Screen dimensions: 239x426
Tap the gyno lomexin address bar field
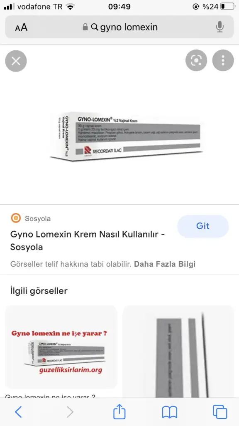(x=119, y=27)
